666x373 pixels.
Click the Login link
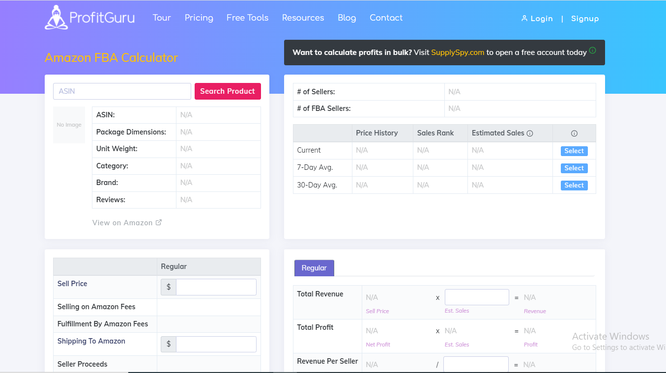point(542,19)
